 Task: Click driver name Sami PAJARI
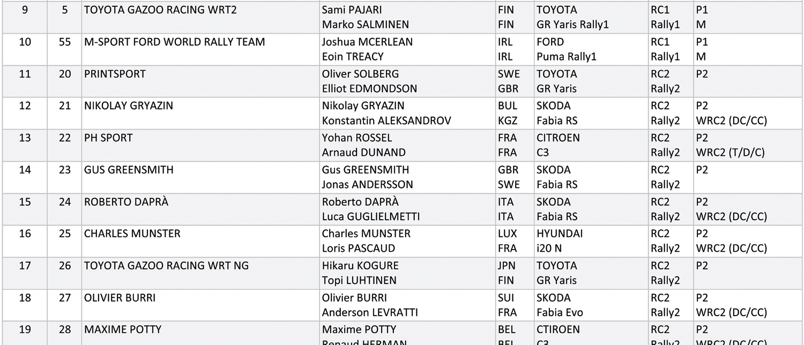[x=352, y=10]
